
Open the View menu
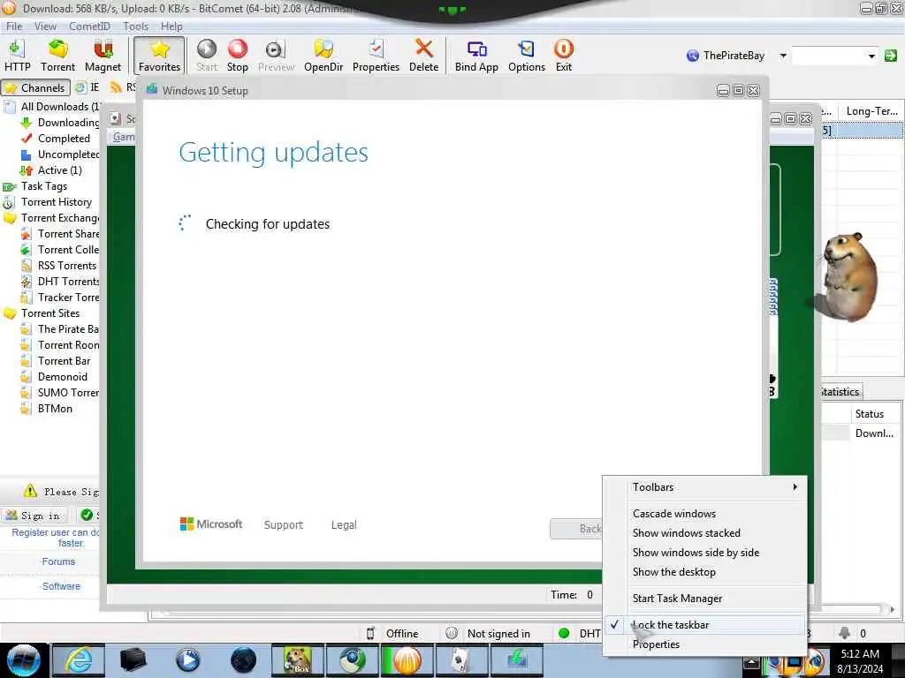(x=45, y=26)
